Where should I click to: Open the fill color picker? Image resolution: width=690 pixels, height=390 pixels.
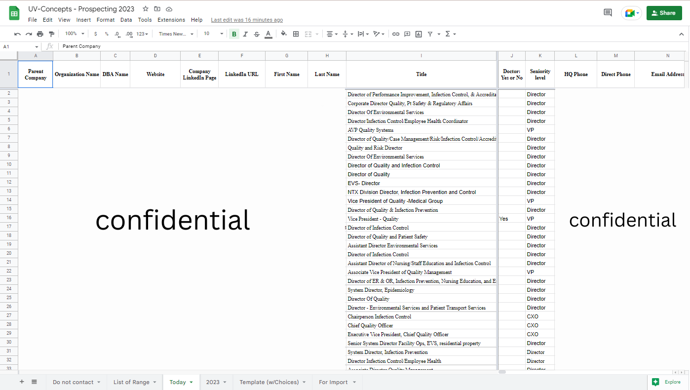point(283,34)
